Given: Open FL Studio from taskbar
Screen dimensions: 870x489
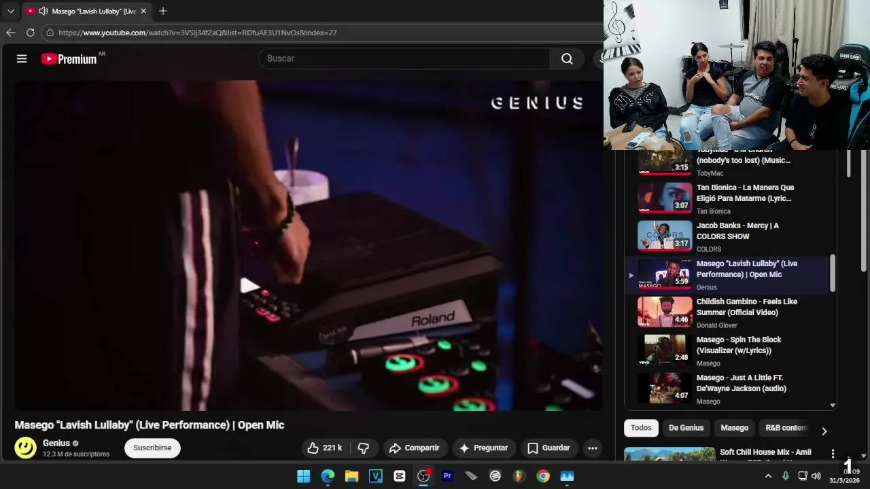Looking at the screenshot, I should 519,476.
